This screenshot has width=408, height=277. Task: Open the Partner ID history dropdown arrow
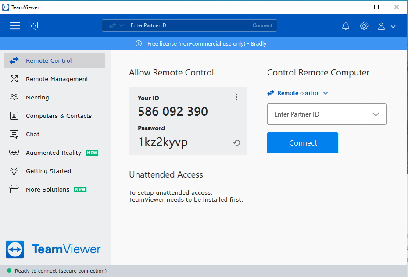376,114
